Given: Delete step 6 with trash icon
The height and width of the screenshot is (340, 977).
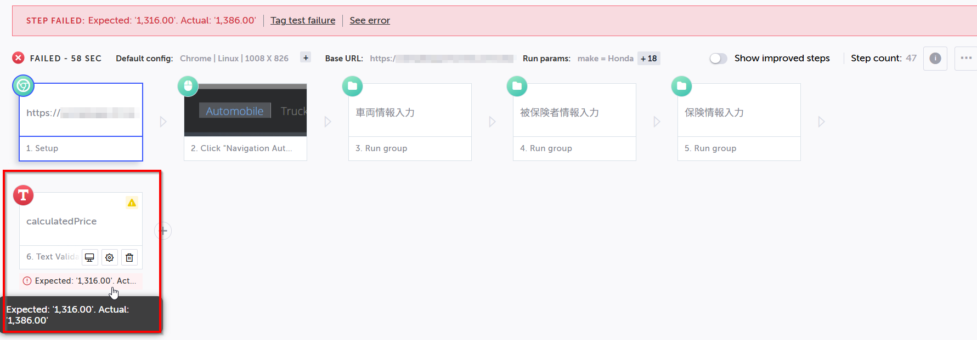Looking at the screenshot, I should coord(129,257).
